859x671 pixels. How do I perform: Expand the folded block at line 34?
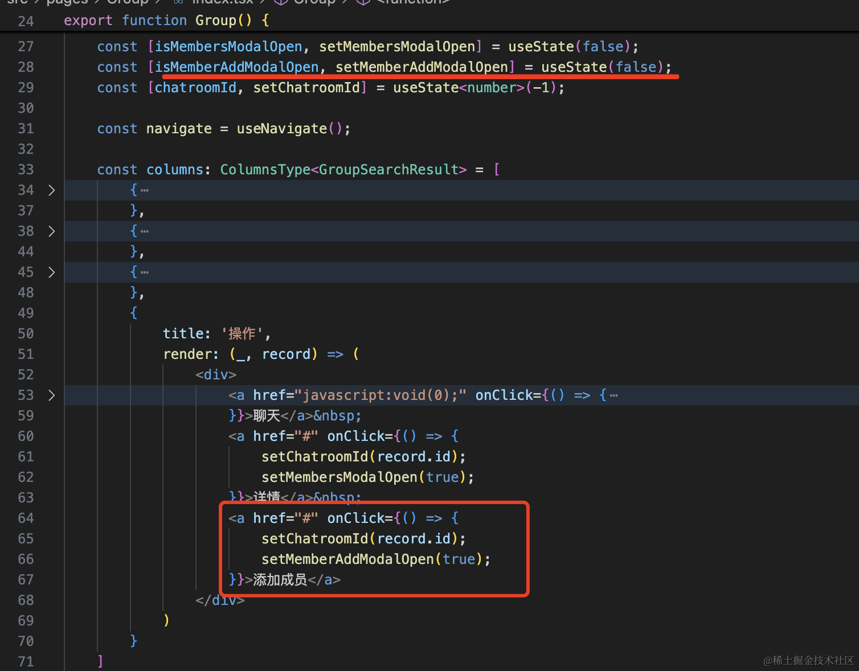[52, 190]
